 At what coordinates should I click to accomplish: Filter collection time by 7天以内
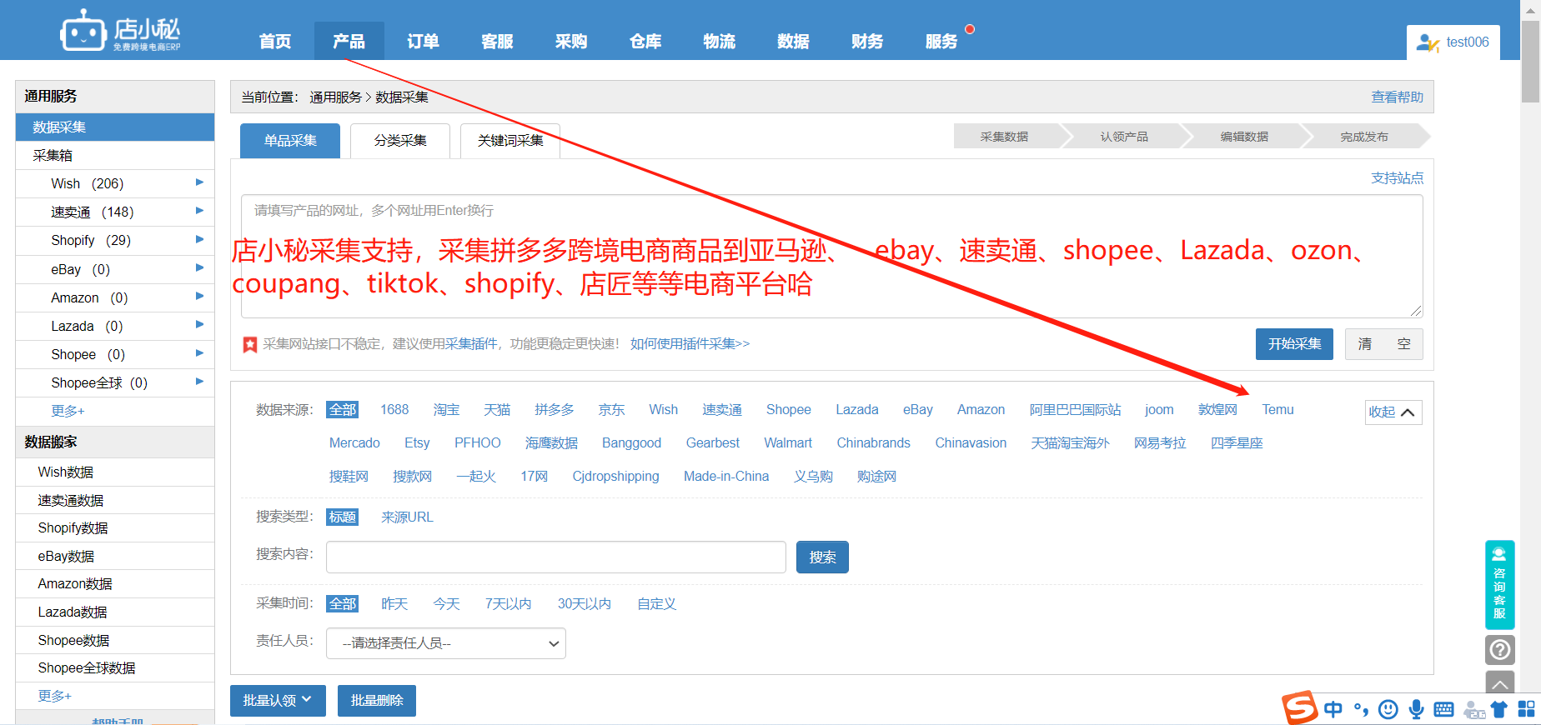point(509,603)
